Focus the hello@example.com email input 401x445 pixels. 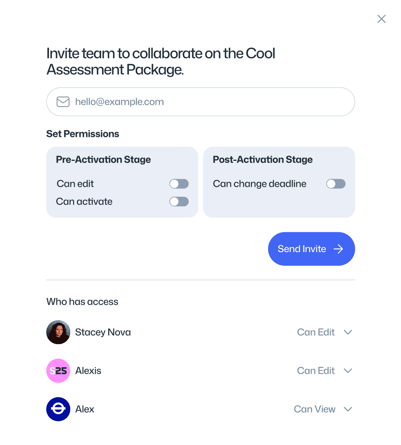(211, 102)
